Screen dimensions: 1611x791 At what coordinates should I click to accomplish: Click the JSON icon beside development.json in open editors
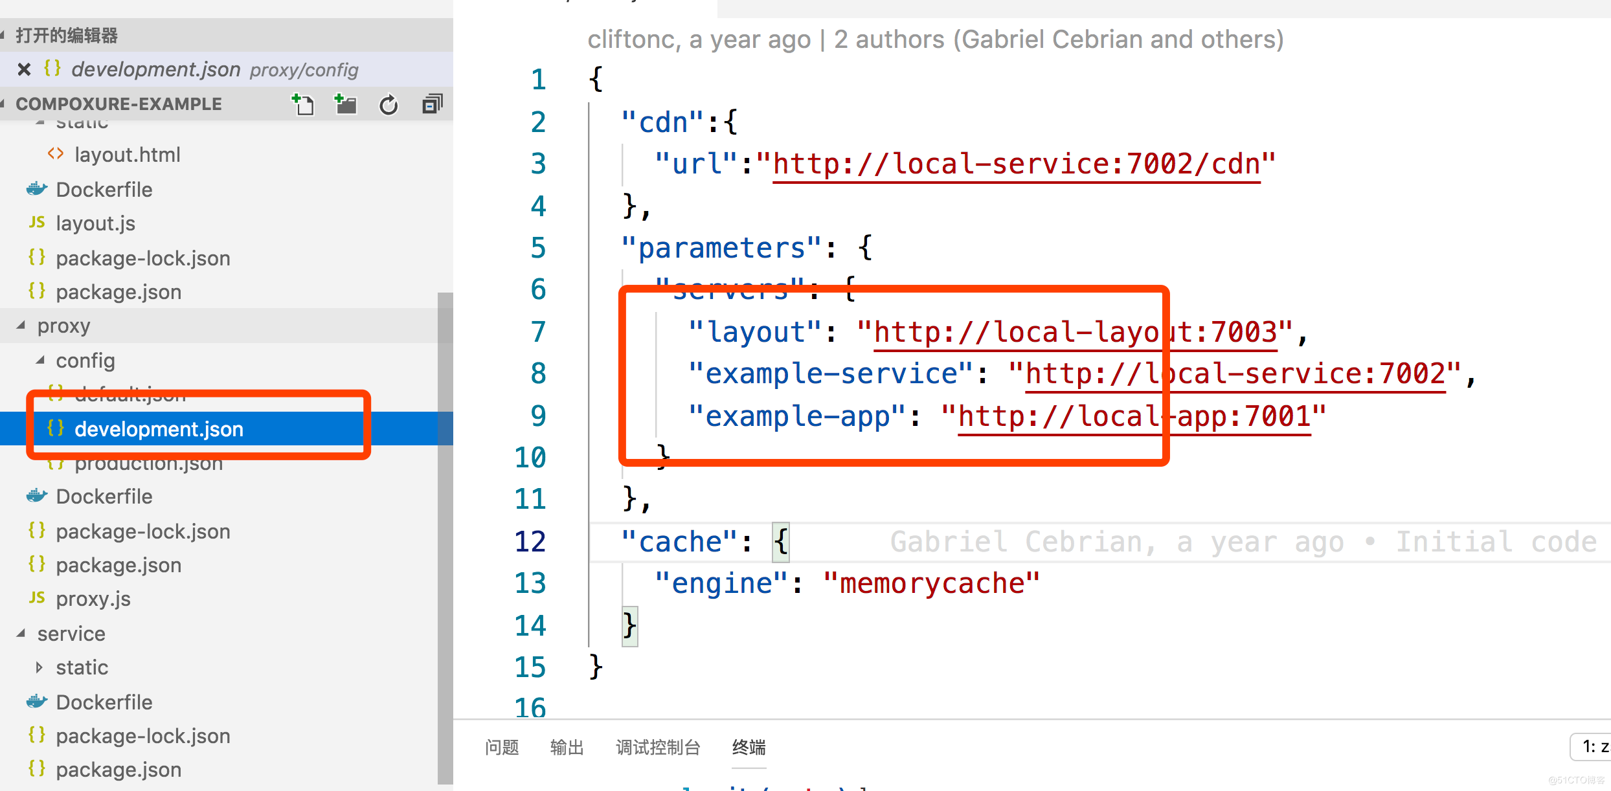pyautogui.click(x=52, y=68)
